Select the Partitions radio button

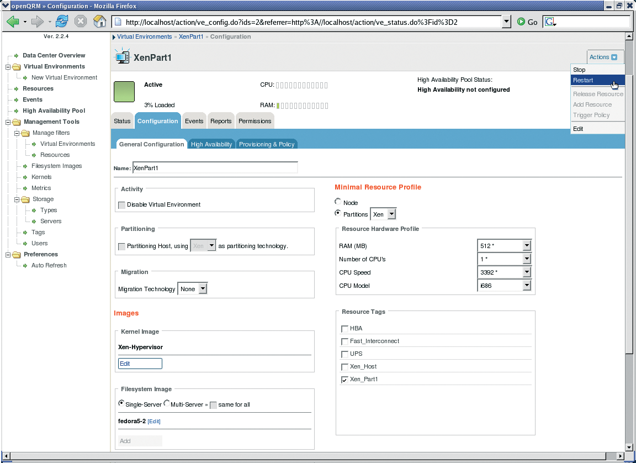point(337,213)
